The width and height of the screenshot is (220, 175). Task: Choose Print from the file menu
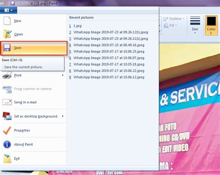(33, 75)
